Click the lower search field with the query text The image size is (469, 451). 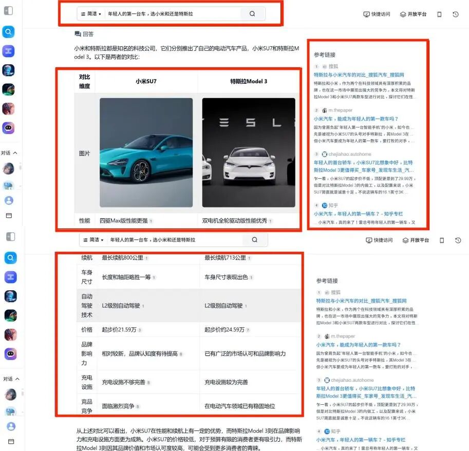pos(175,240)
